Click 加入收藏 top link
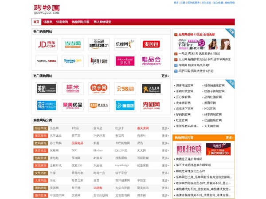 pos(218,3)
